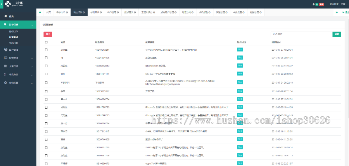Click the home icon in the sidebar

[5, 16]
